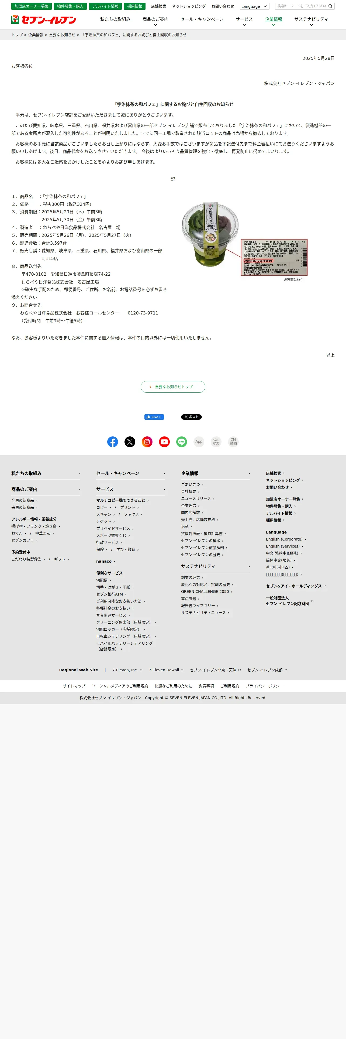346x1039 pixels.
Task: Open footer 売上高、店舗数推移 link
Action: (x=200, y=520)
